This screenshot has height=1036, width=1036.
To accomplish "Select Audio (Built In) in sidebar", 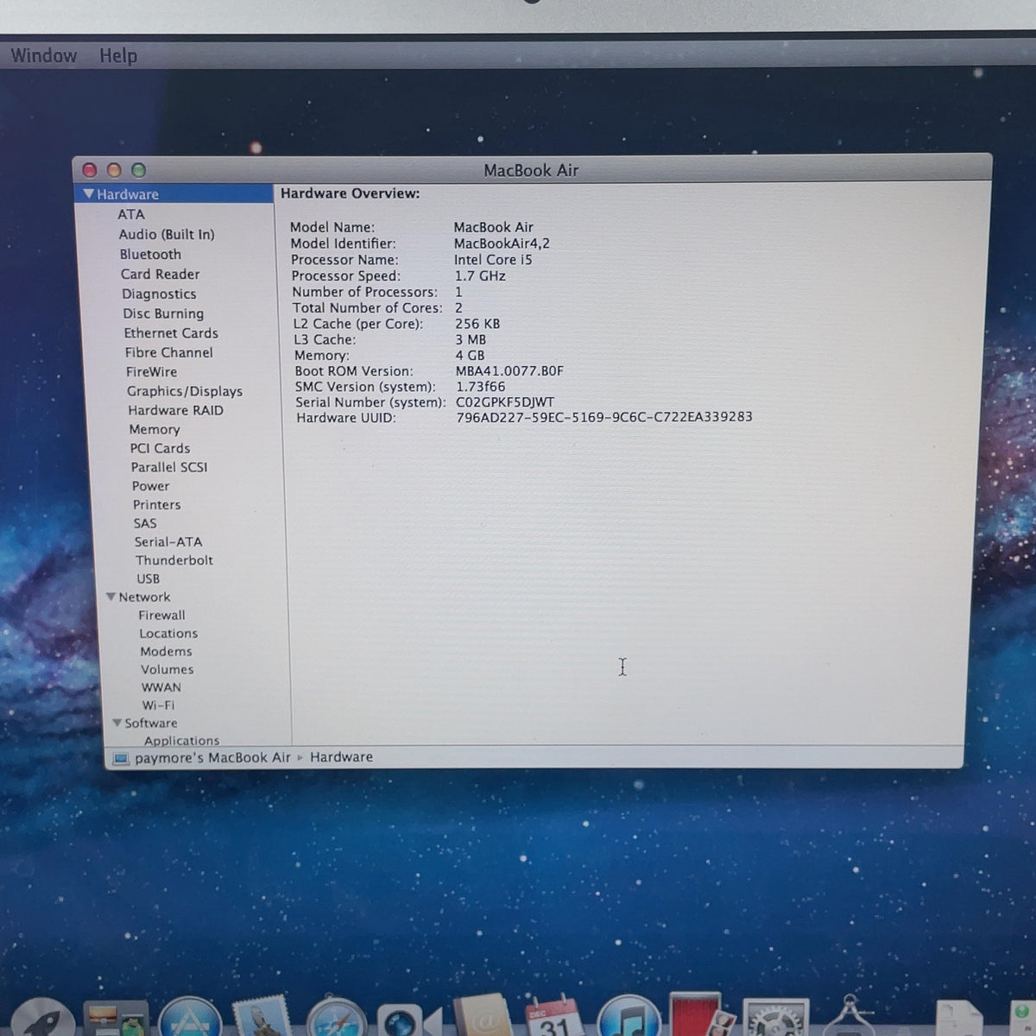I will 167,234.
